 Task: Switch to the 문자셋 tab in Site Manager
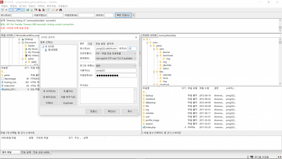click(x=110, y=43)
